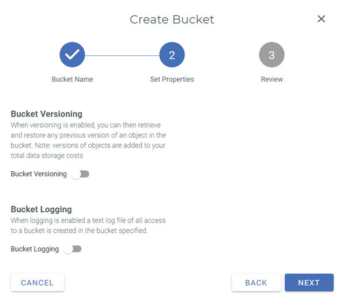
Task: Click the Create Bucket dialog title
Action: click(x=172, y=20)
